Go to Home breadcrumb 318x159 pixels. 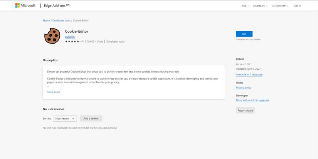pos(46,20)
